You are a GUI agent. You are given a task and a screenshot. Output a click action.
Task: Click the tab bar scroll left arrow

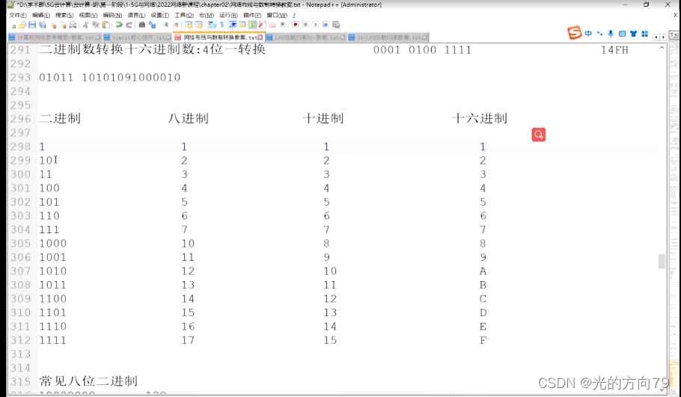pos(656,37)
